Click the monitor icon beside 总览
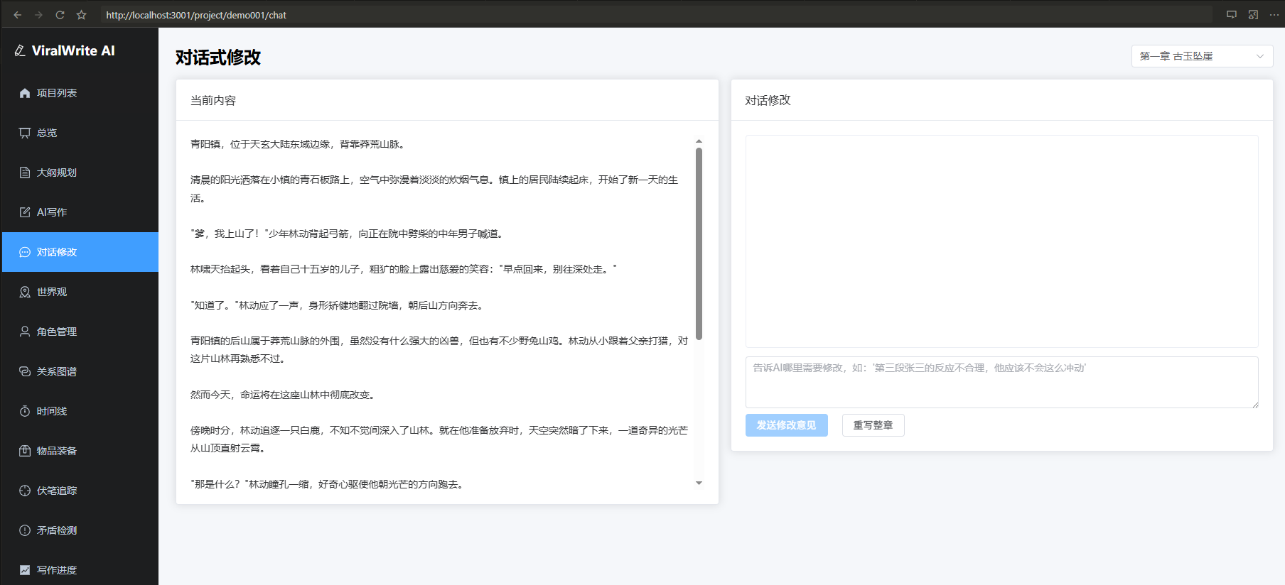 coord(25,133)
